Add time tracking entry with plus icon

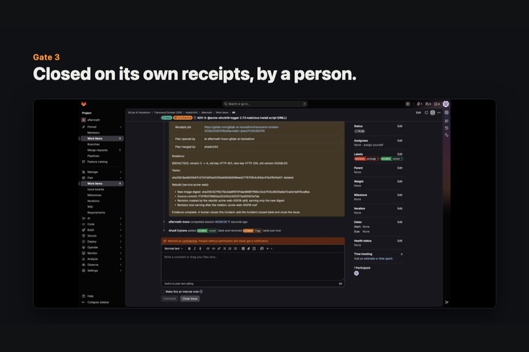coord(402,254)
